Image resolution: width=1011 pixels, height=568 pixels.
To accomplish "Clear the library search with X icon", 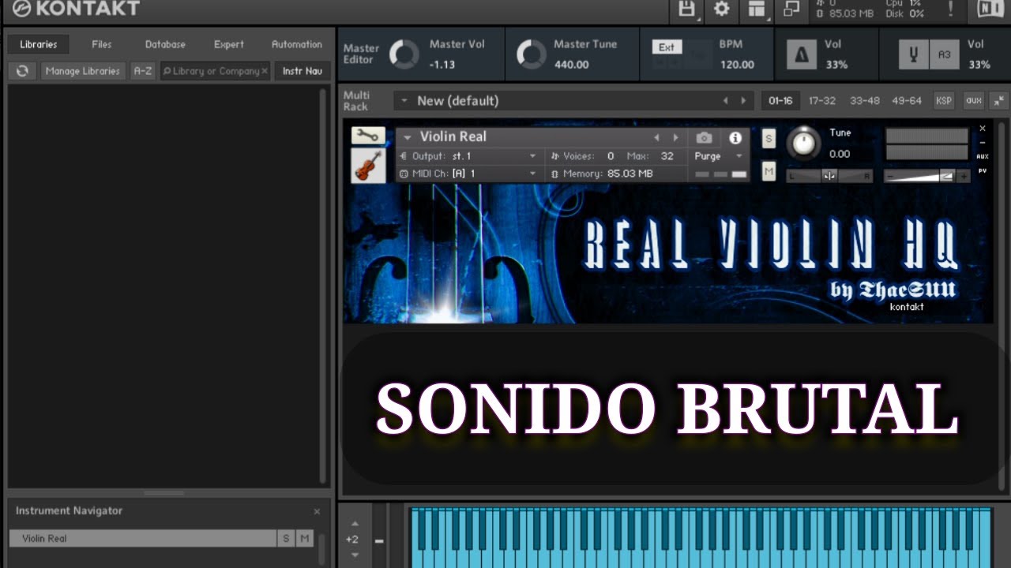I will pos(265,71).
